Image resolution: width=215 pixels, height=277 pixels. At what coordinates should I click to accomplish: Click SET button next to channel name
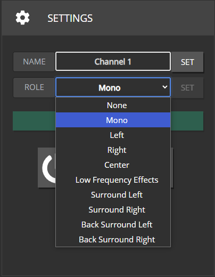[187, 62]
